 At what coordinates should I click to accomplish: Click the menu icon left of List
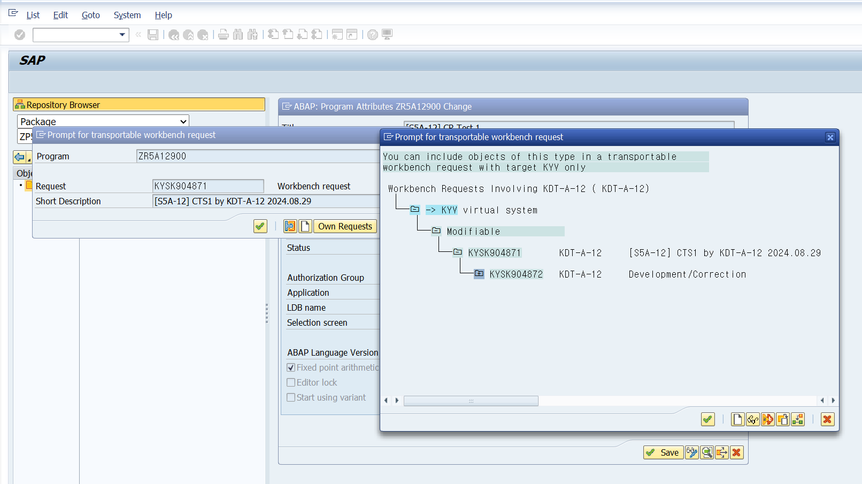click(13, 13)
